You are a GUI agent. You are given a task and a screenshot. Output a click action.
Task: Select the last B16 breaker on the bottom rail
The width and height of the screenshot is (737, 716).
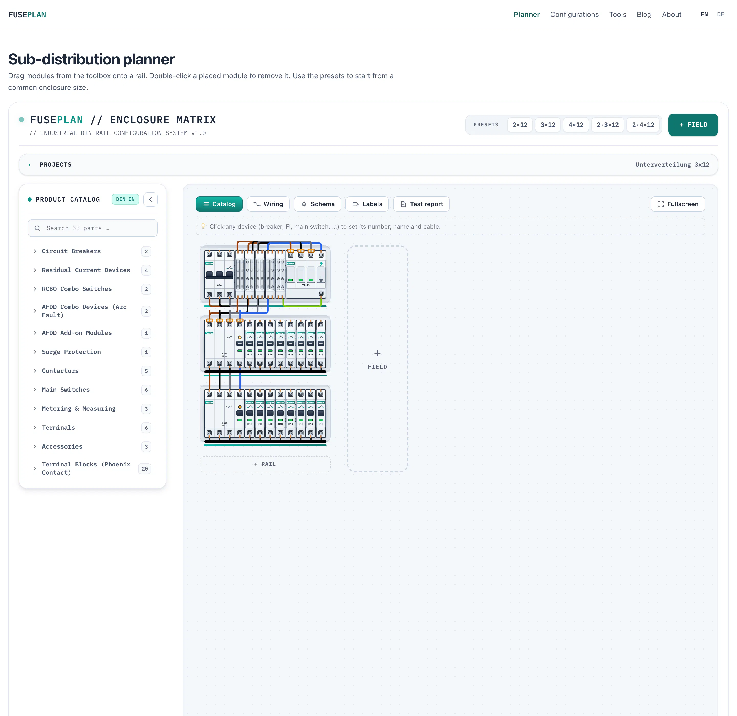[321, 413]
